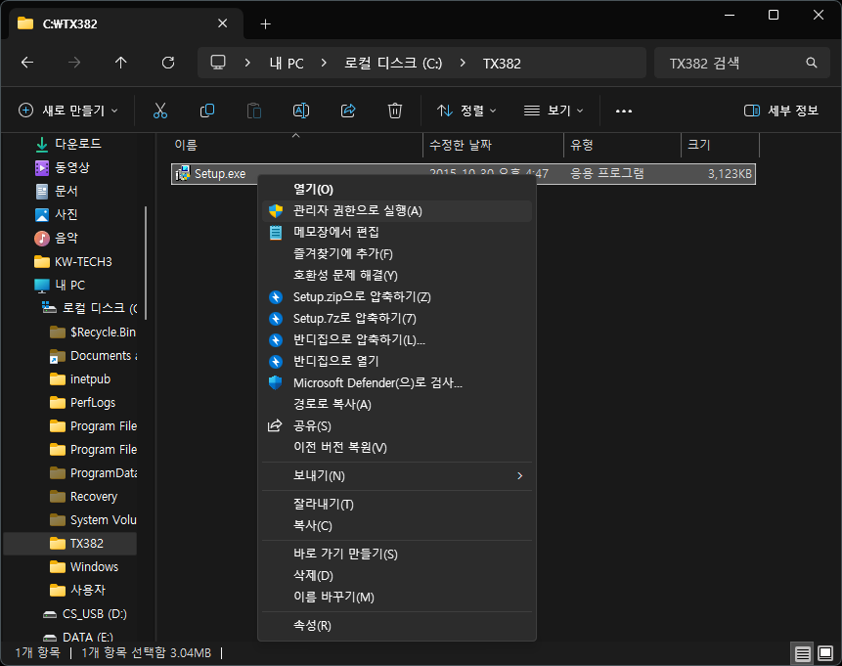Screen dimensions: 842x666
Task: Click 로컬 디스크 (C:) breadcrumb
Action: tap(393, 64)
